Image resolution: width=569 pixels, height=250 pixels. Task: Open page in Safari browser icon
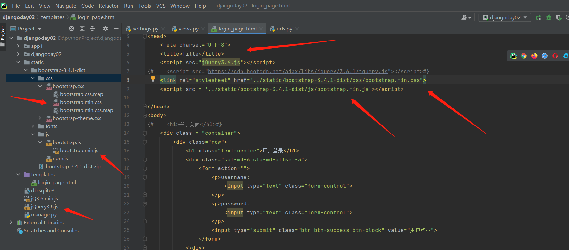point(545,56)
